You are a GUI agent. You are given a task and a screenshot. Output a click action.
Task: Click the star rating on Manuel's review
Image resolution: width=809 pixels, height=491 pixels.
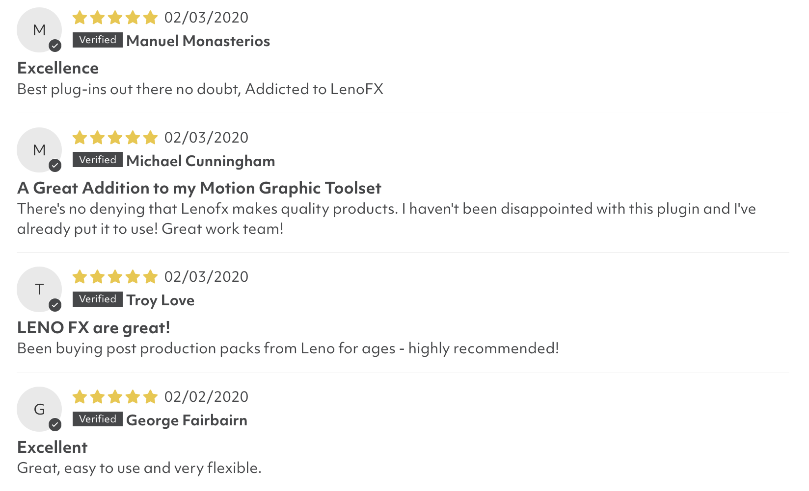pyautogui.click(x=115, y=18)
